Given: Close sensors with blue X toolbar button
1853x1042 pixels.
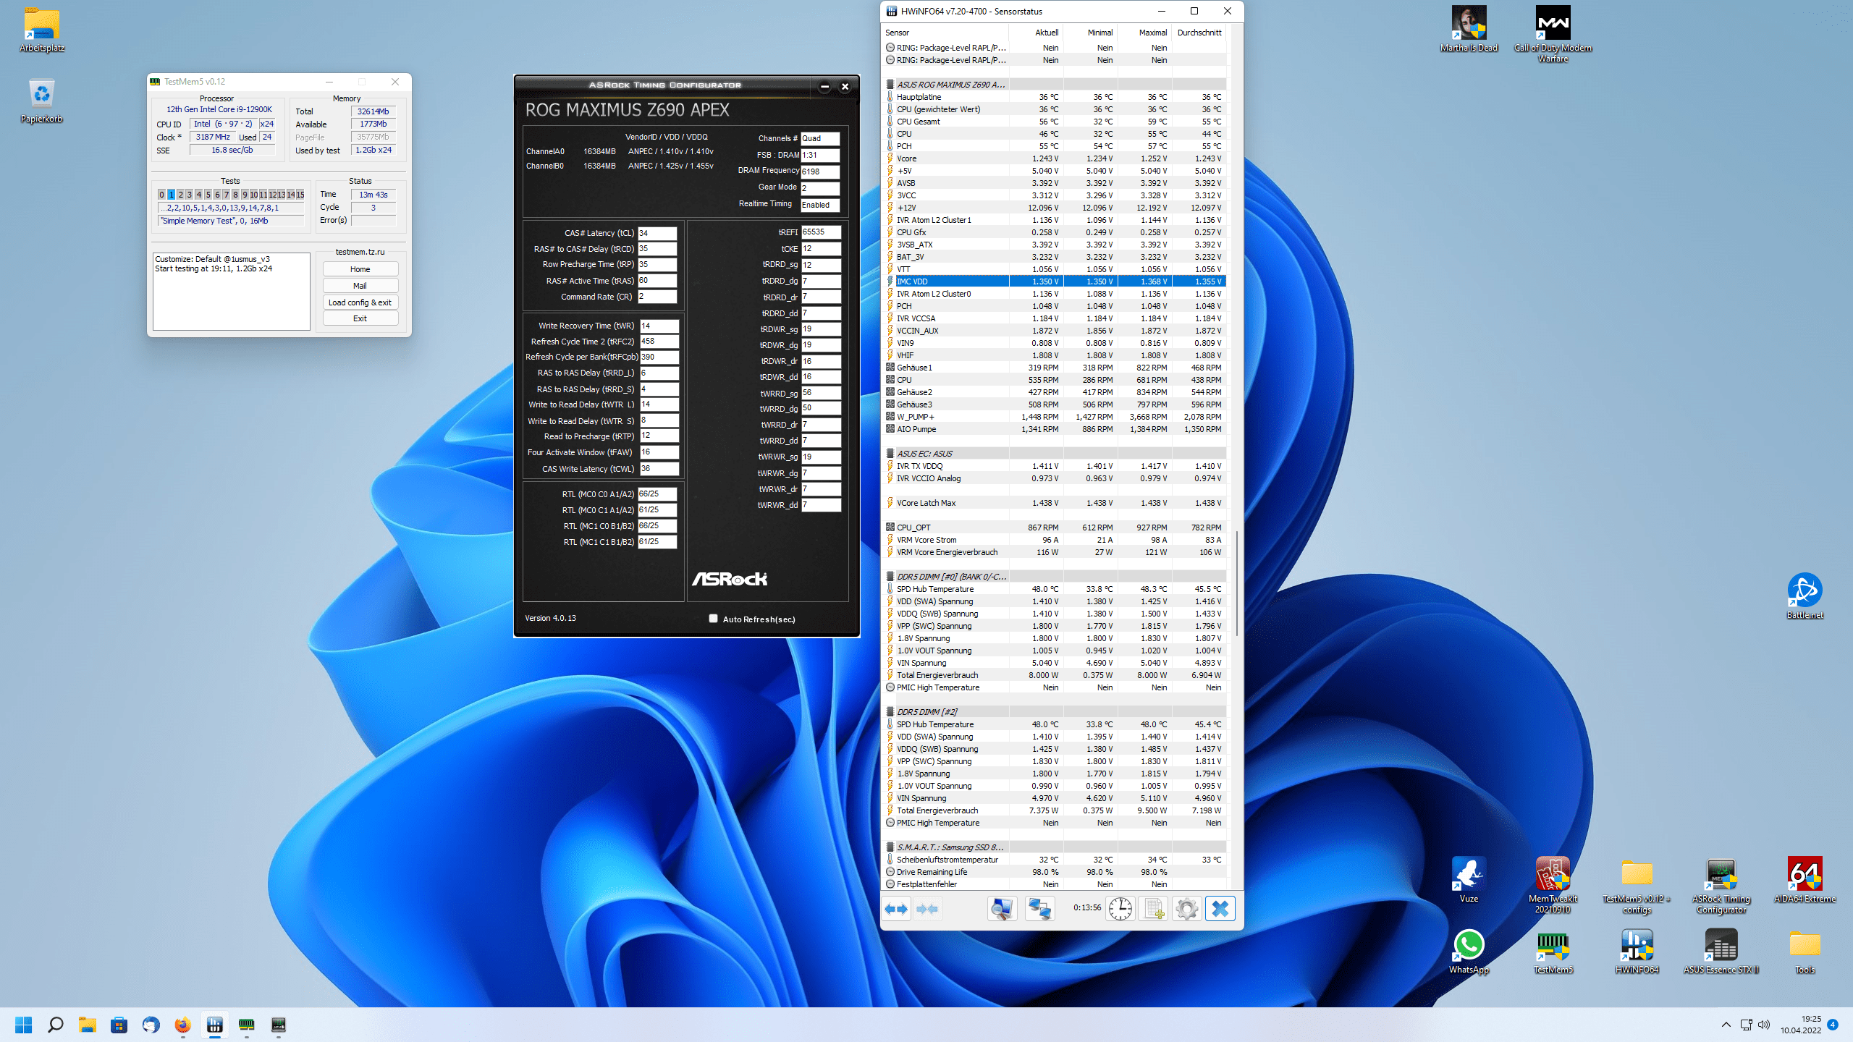Looking at the screenshot, I should pos(1220,908).
